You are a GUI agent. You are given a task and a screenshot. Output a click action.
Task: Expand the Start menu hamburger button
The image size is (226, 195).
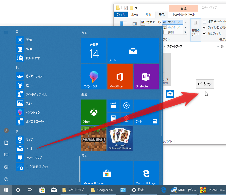point(6,33)
